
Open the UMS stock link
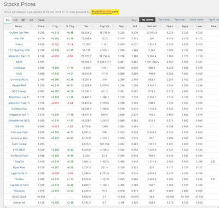[19, 74]
